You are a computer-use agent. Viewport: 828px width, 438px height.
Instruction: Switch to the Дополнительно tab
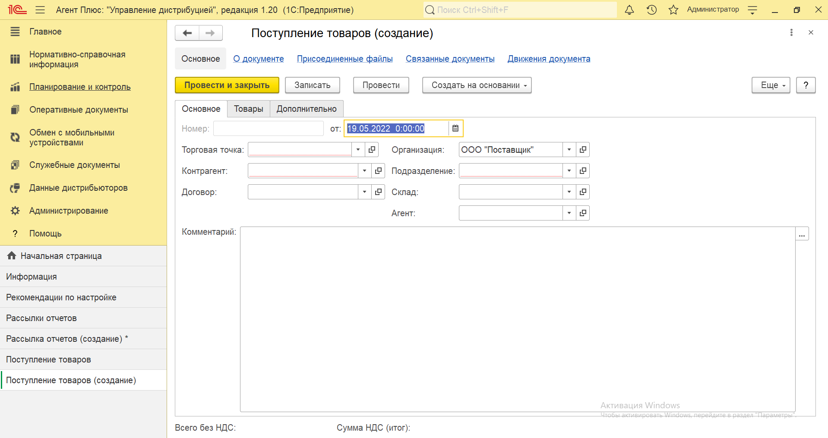pos(307,109)
